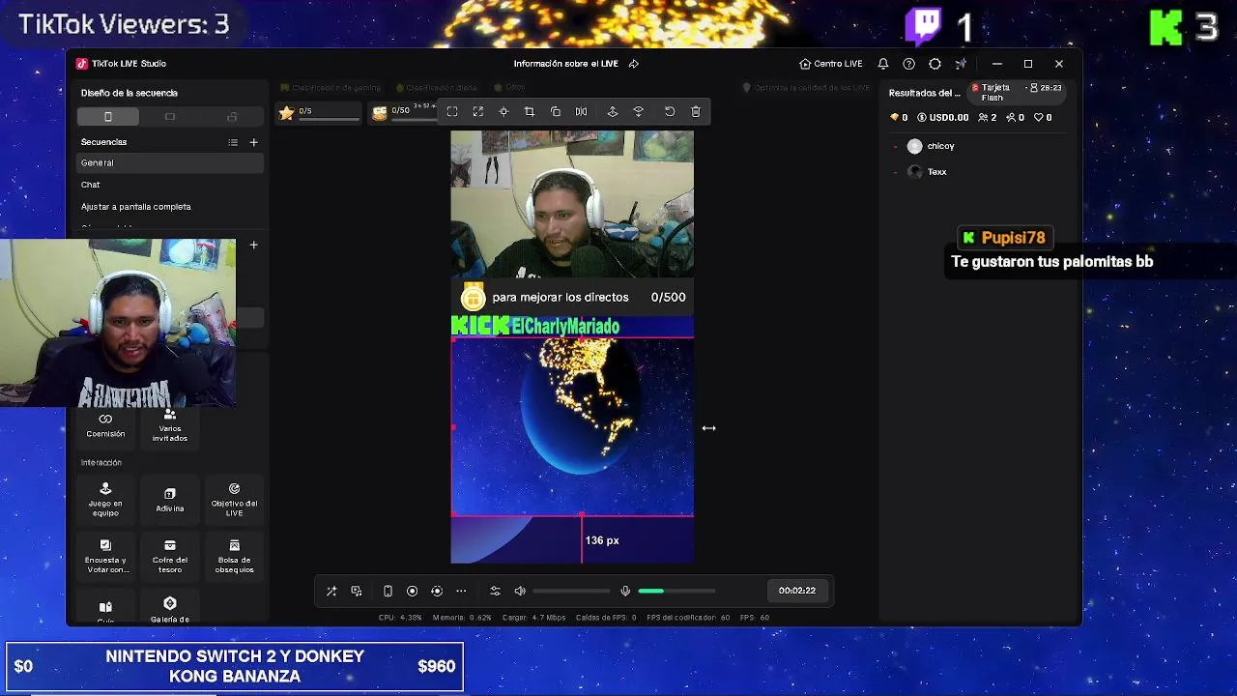This screenshot has width=1237, height=696.
Task: Open the Comisión tool
Action: pyautogui.click(x=105, y=425)
